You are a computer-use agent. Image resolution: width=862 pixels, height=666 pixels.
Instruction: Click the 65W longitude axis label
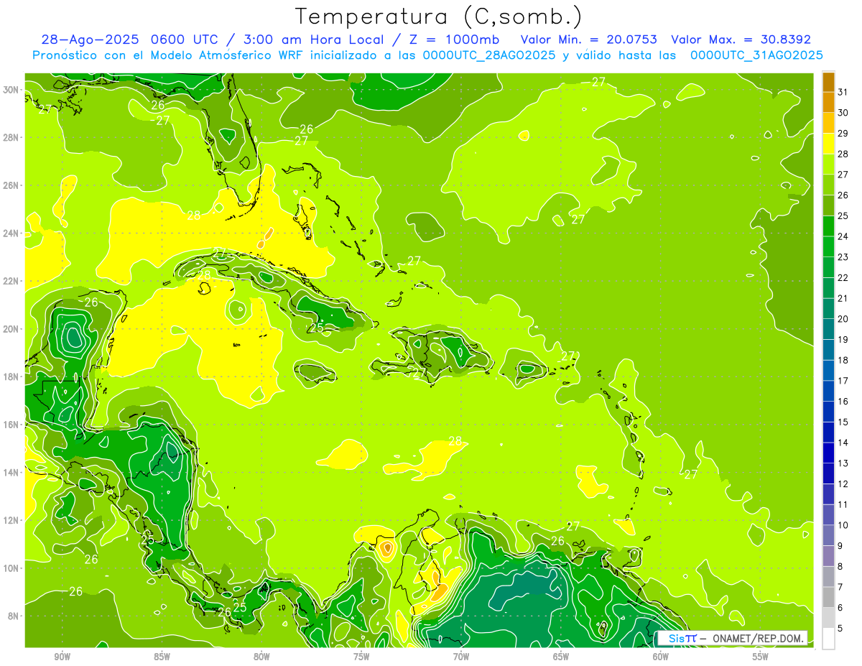(561, 657)
